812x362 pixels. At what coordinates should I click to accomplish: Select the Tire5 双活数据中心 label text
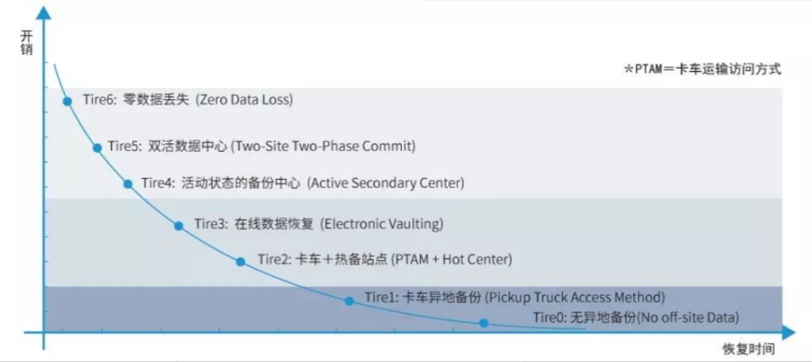pos(261,146)
